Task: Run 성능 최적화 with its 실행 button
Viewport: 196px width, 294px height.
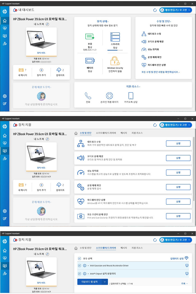Action: 178,172
